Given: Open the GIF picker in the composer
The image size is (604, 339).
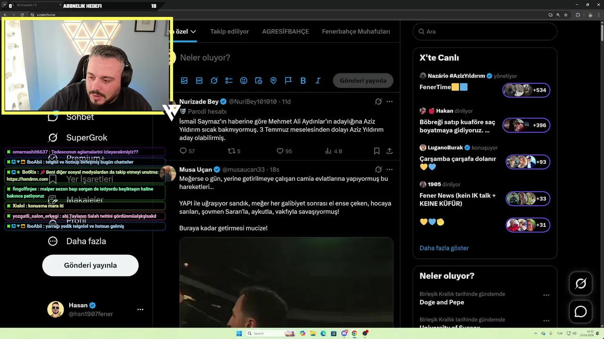Looking at the screenshot, I should pyautogui.click(x=199, y=81).
